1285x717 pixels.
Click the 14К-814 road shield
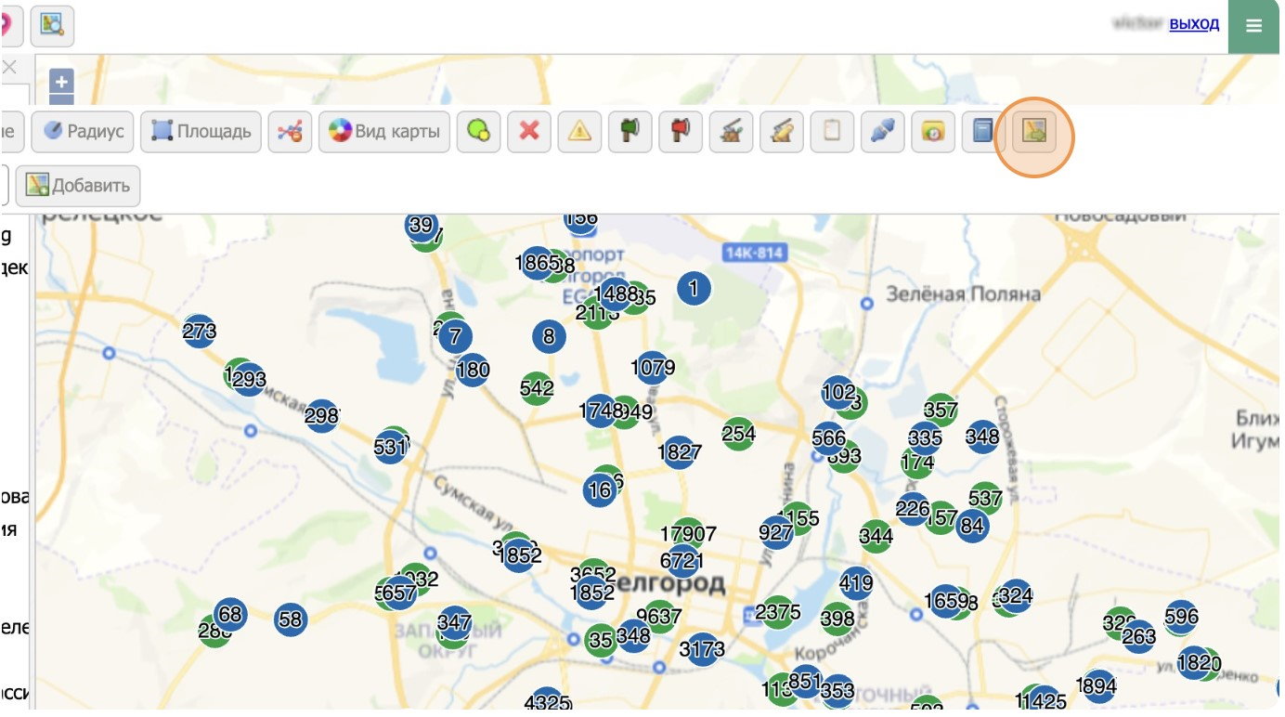coord(755,253)
